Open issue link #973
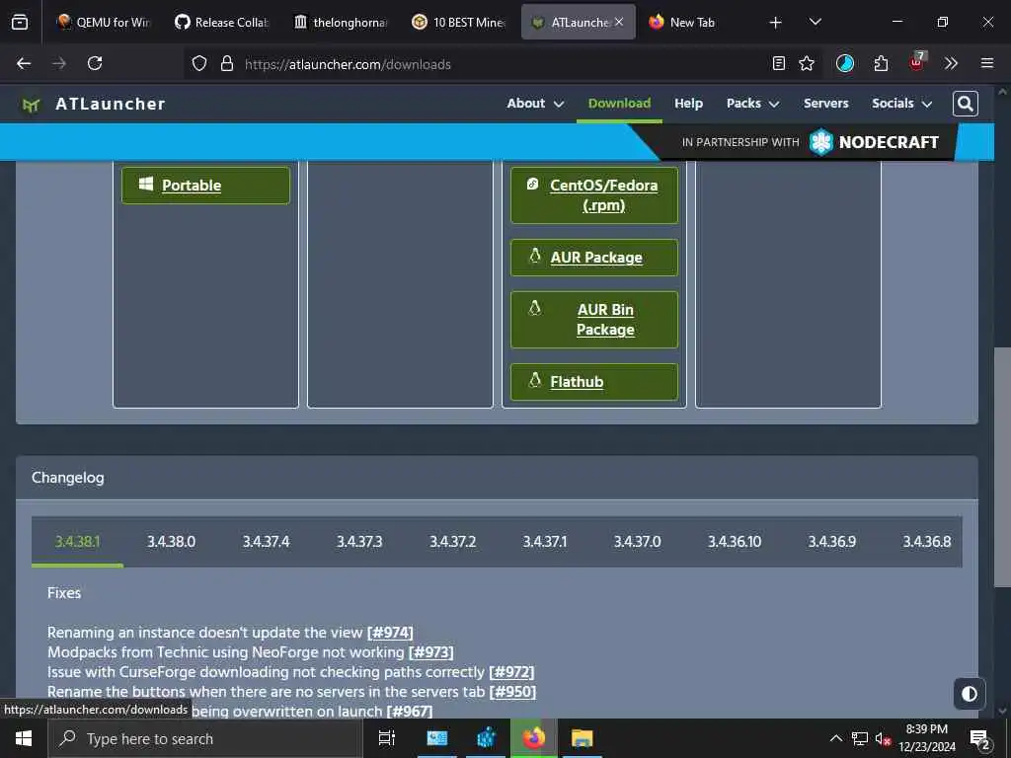 [x=430, y=652]
